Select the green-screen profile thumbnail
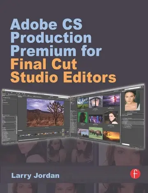 [83, 117]
